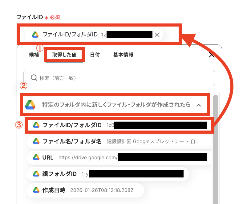Screen dimensions: 247x204
Task: Click the value list vertical scrollbar
Action: (216, 149)
